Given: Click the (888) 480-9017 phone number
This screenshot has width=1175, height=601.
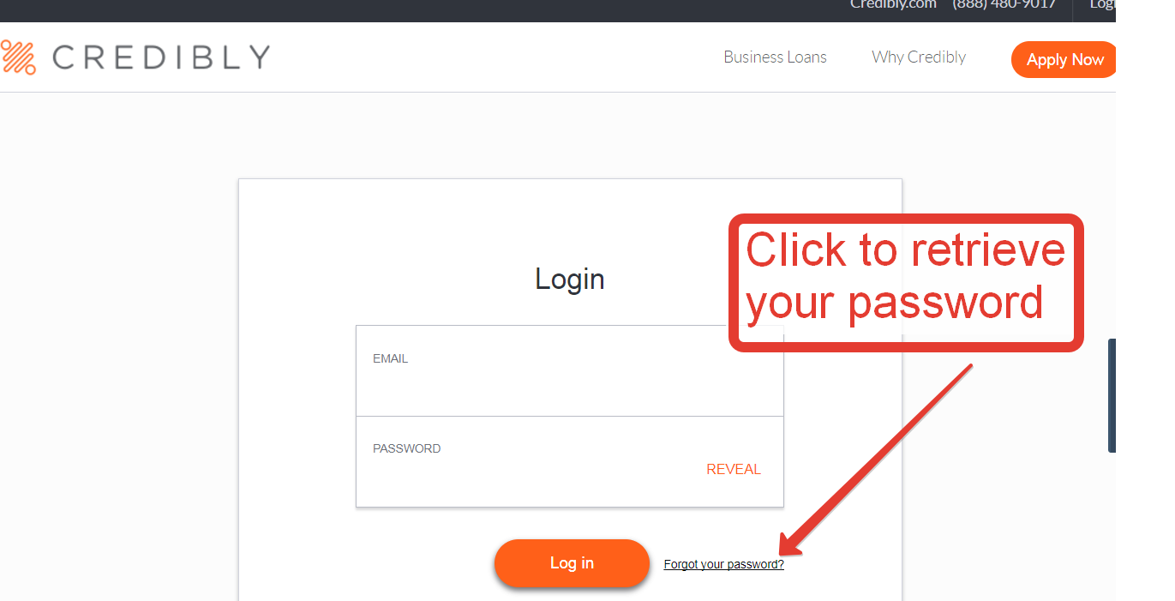Looking at the screenshot, I should point(1004,5).
